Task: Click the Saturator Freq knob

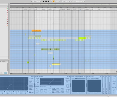Action: click(41, 91)
